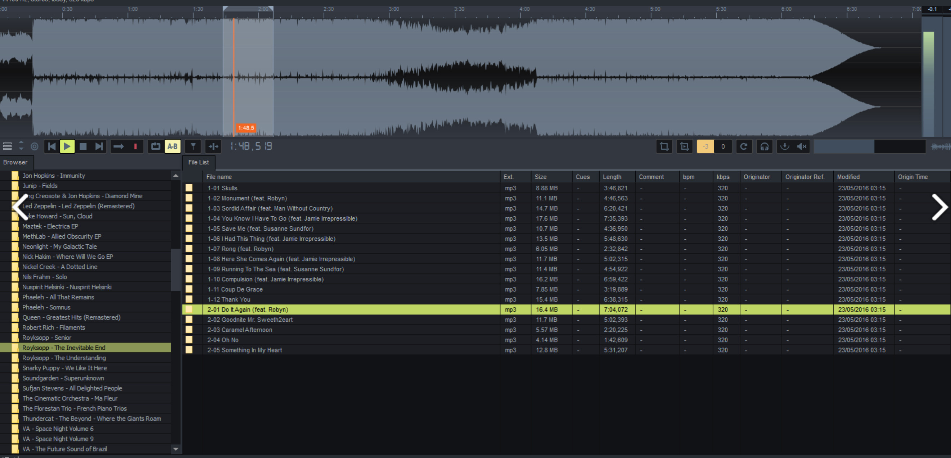
Task: Click the crop selection icon
Action: tap(664, 146)
